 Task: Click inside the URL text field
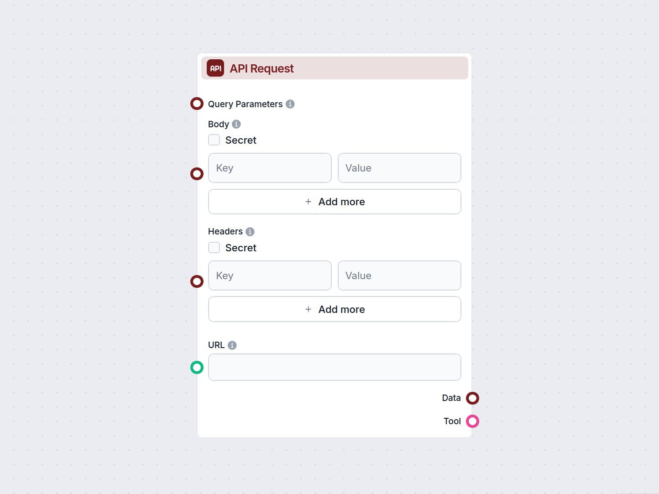(335, 367)
